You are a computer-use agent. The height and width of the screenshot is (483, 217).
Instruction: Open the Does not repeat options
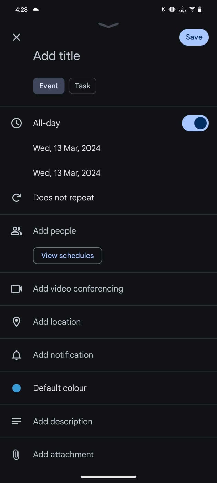[63, 198]
